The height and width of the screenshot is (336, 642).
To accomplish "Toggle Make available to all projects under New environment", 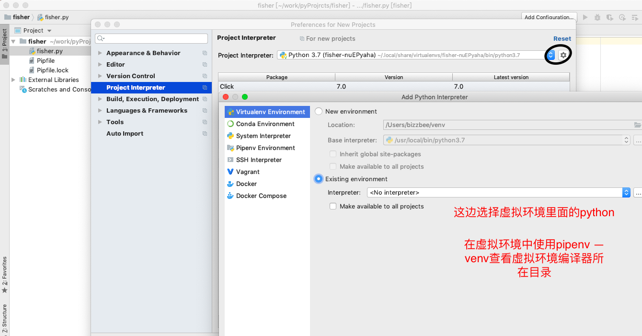I will click(x=333, y=167).
